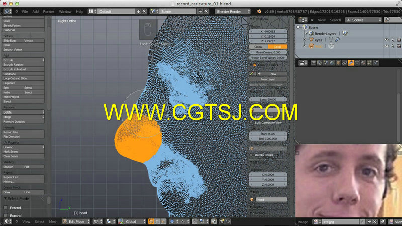Click outliner filter search magnifier
The height and width of the screenshot is (226, 402).
(387, 20)
